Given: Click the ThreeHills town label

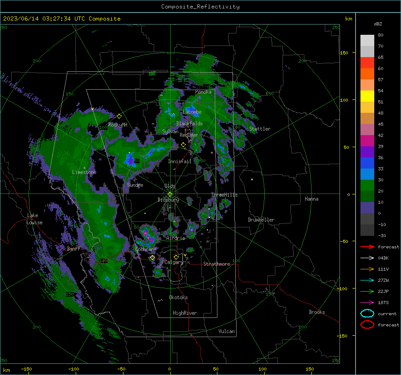Looking at the screenshot, I should (x=224, y=195).
